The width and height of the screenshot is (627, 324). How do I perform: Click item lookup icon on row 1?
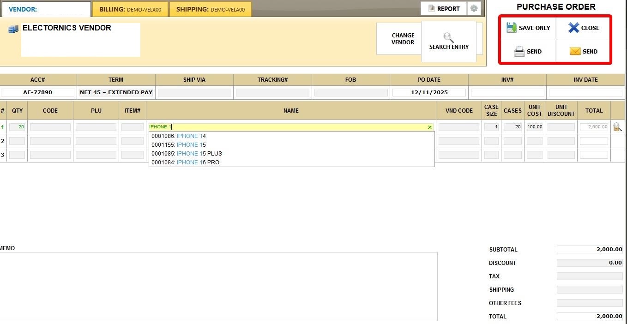coord(617,127)
